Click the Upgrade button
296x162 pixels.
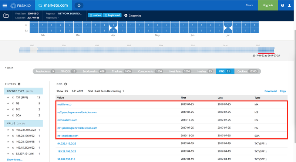coord(268,5)
